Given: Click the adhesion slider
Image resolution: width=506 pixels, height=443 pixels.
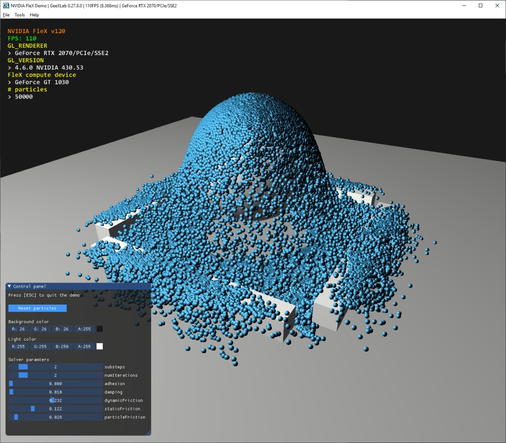Looking at the screenshot, I should 55,384.
